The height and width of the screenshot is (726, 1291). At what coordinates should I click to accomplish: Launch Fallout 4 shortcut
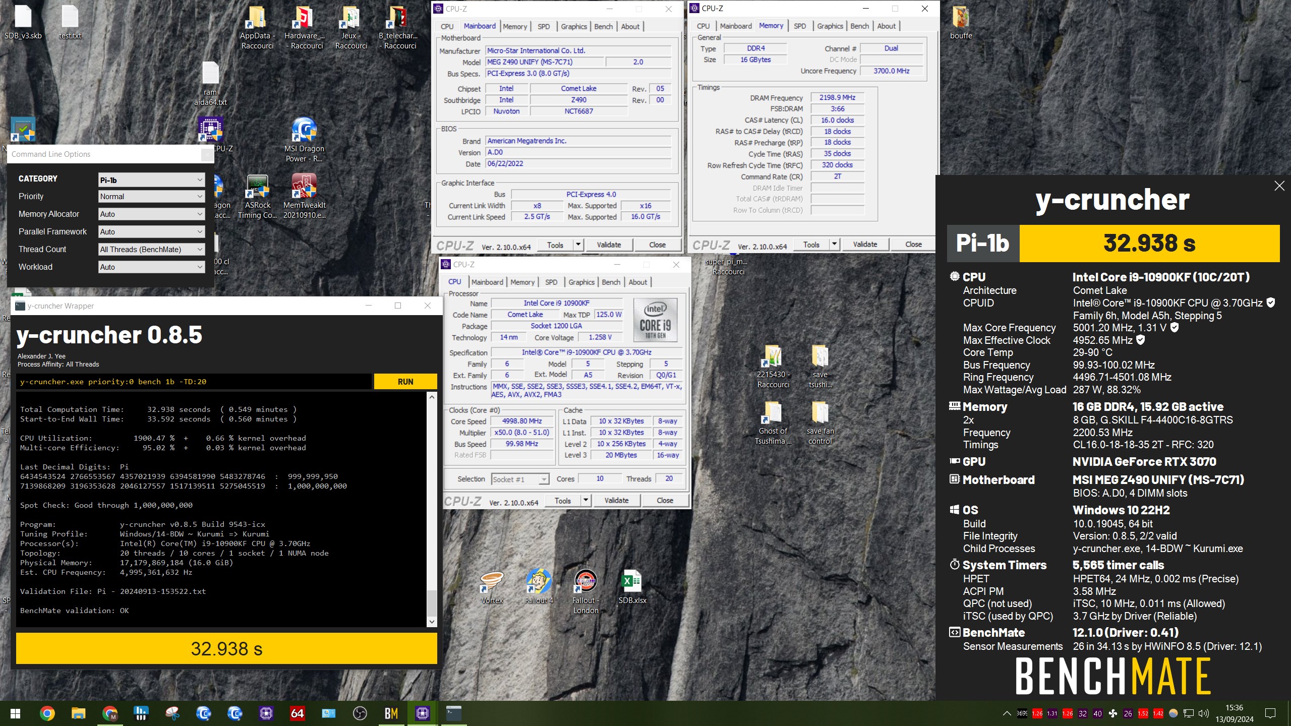[539, 587]
